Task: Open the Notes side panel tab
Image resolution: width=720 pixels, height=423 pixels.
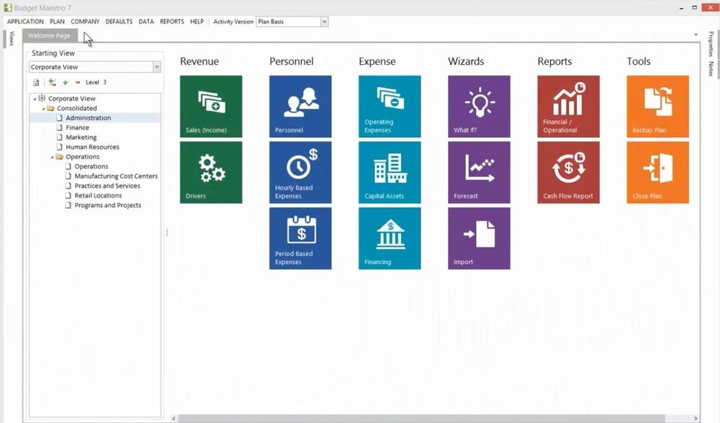Action: pos(711,69)
